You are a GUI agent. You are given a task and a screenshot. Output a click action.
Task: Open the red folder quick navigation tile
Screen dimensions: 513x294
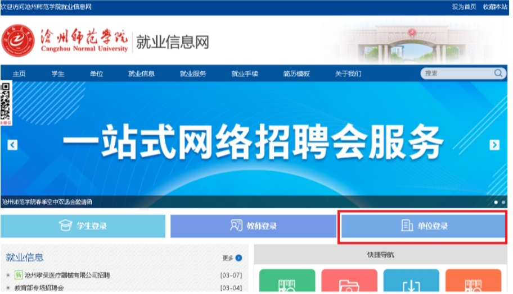click(349, 281)
